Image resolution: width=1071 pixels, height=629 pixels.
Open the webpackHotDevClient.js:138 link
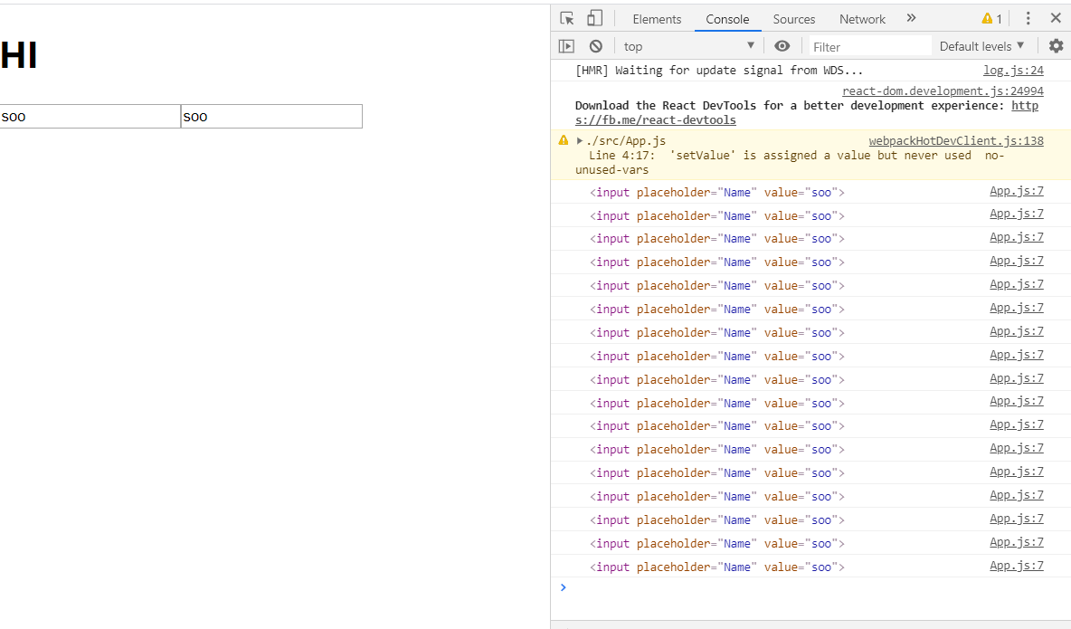pos(956,141)
